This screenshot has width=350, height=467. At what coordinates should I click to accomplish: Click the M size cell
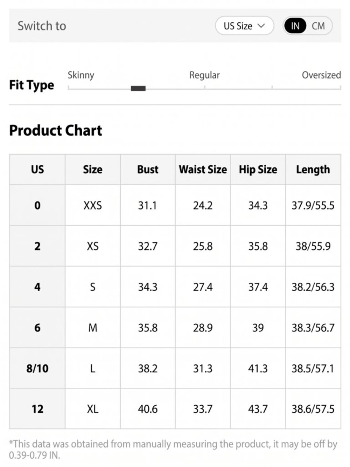(93, 328)
